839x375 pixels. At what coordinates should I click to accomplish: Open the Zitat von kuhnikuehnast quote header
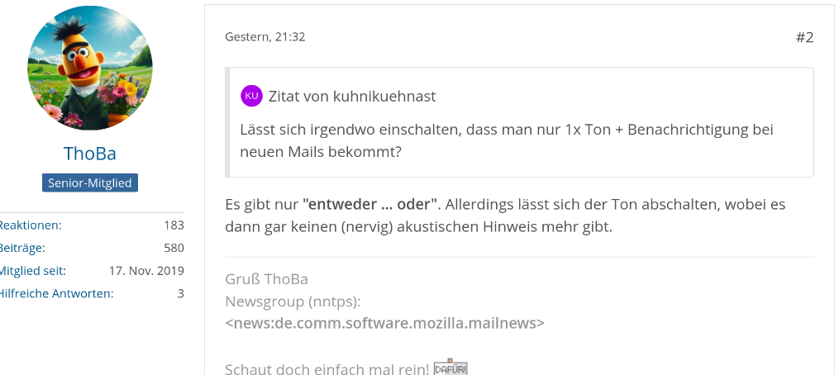click(x=352, y=97)
